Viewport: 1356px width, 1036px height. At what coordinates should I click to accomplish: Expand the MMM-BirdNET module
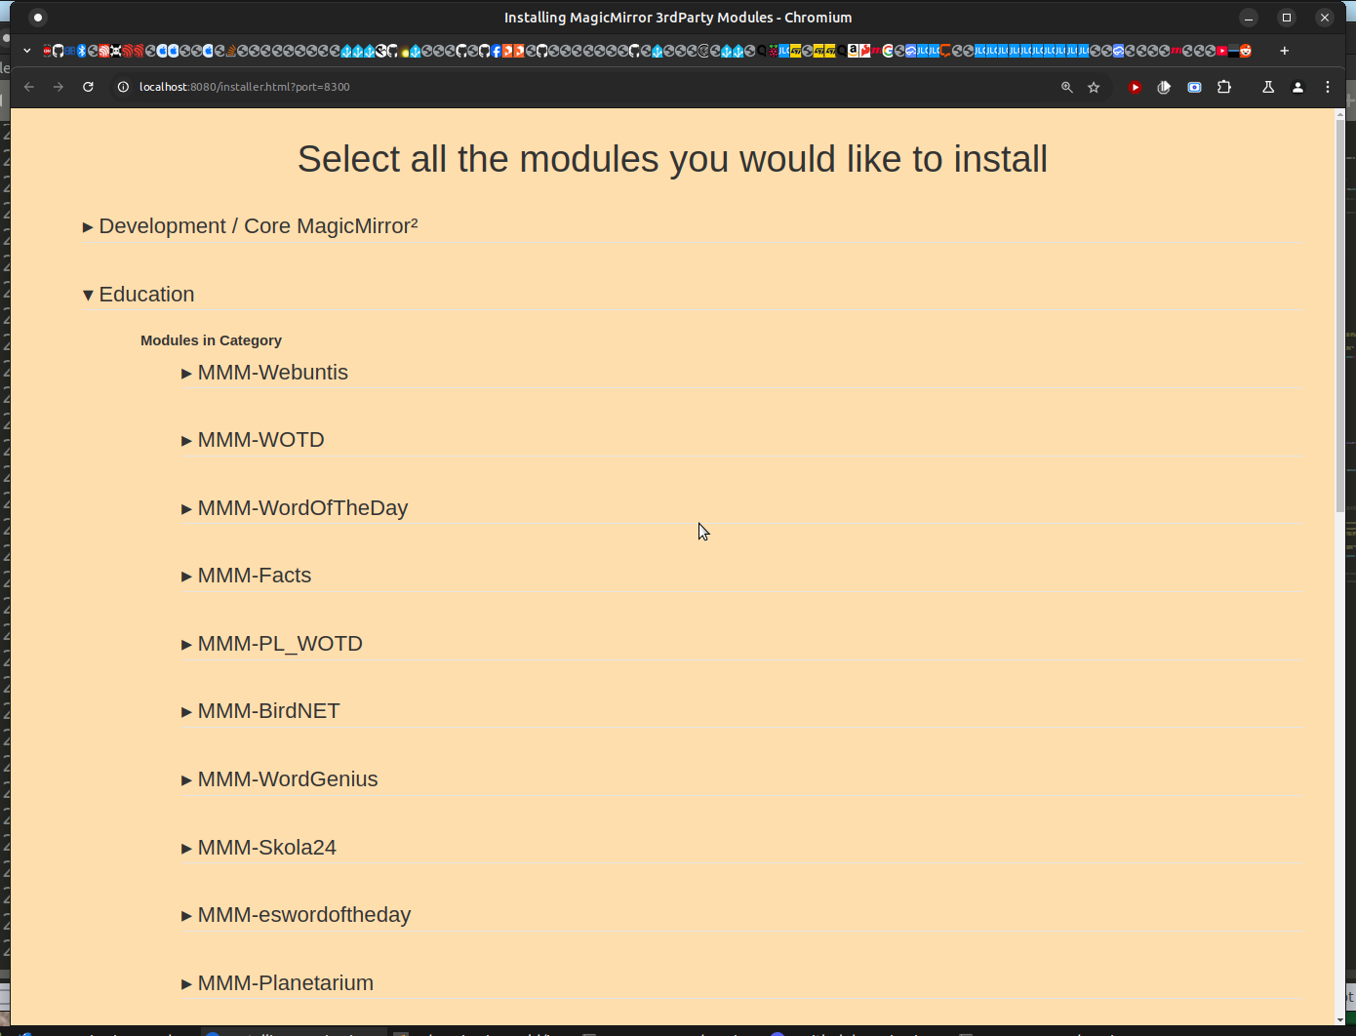[x=260, y=711]
